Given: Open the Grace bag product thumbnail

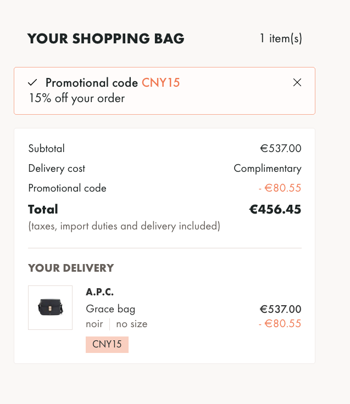Looking at the screenshot, I should point(51,307).
